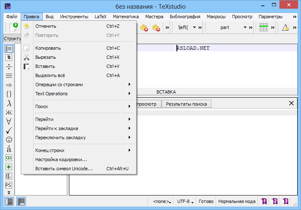This screenshot has height=210, width=301.
Task: Select the left/right brackets panel
Action: click(9, 176)
